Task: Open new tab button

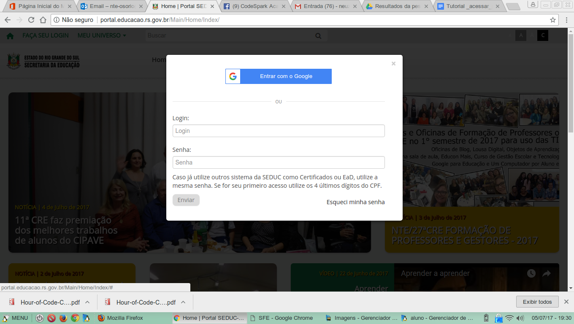Action: (513, 7)
